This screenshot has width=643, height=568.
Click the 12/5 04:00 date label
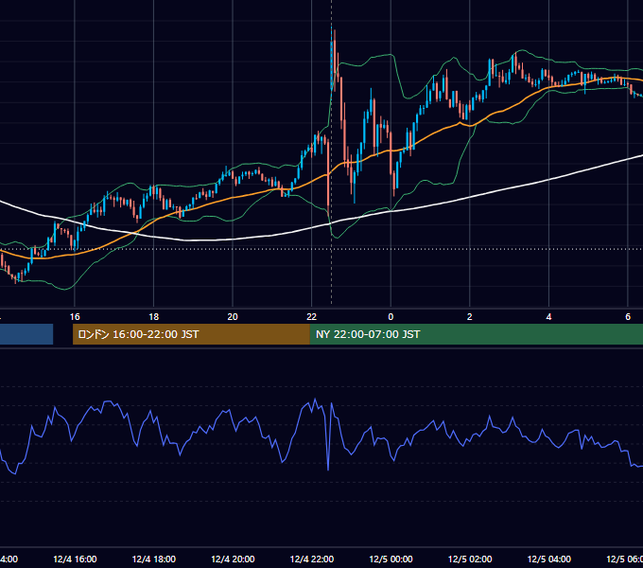[x=549, y=559]
